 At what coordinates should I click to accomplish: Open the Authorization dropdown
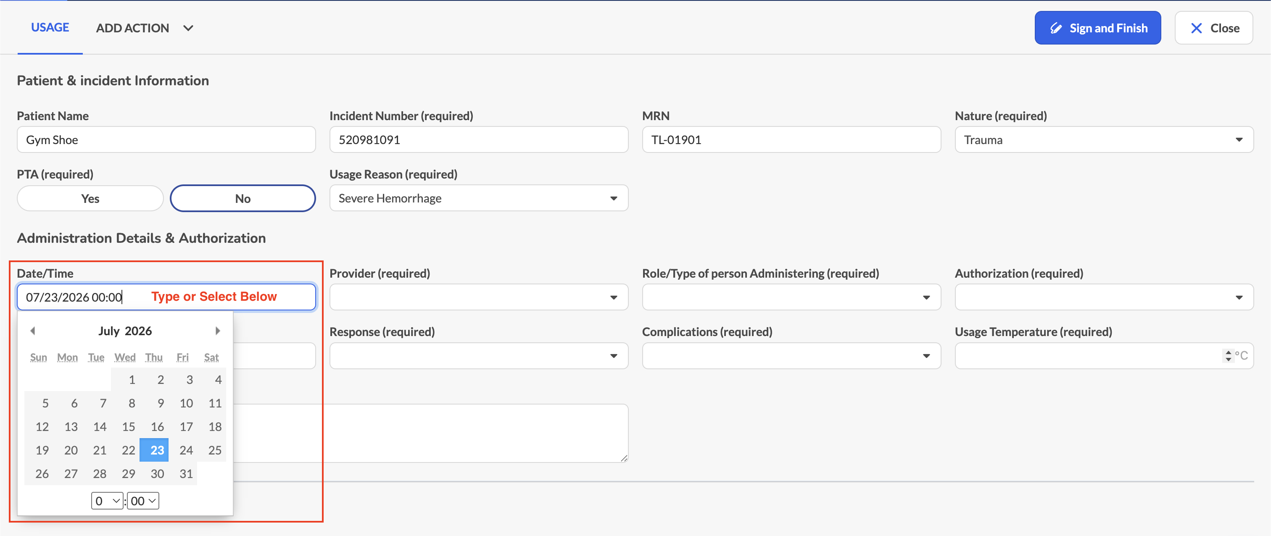[1104, 297]
